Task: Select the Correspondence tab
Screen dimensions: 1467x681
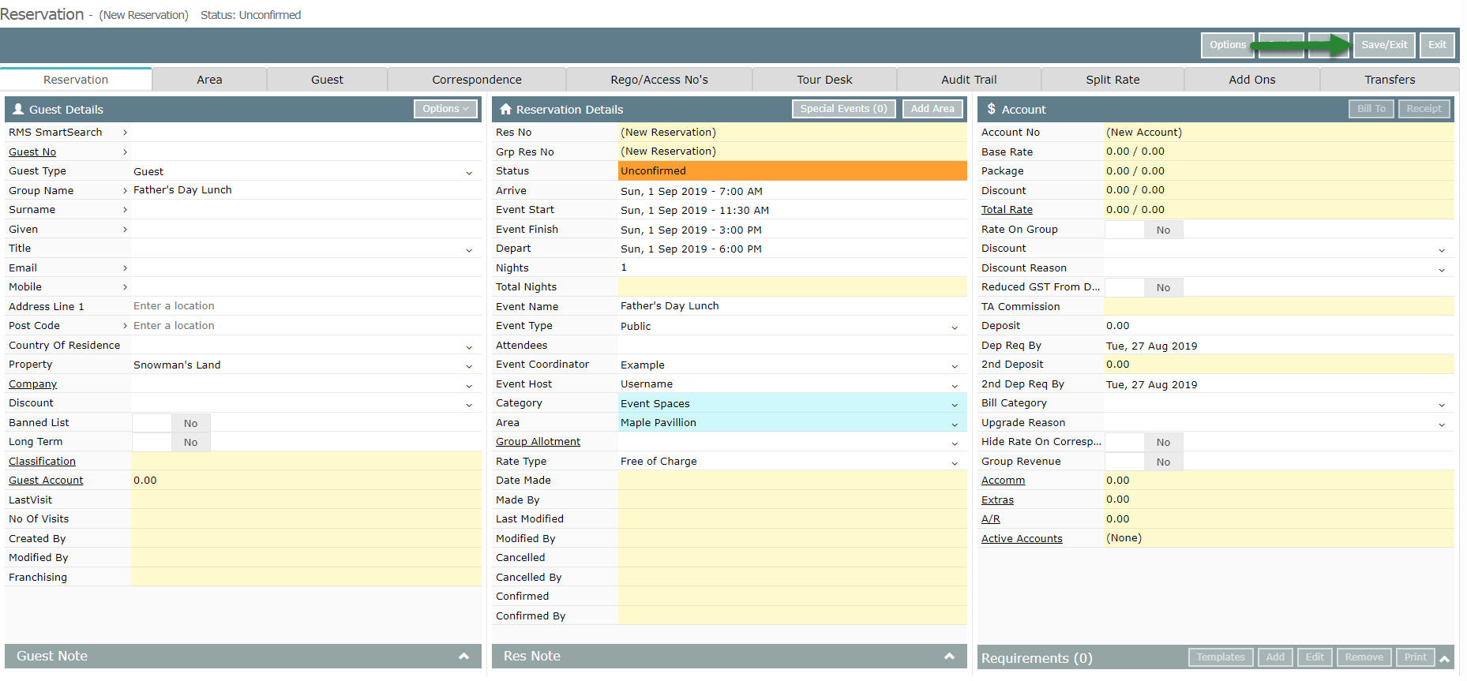Action: coord(477,80)
